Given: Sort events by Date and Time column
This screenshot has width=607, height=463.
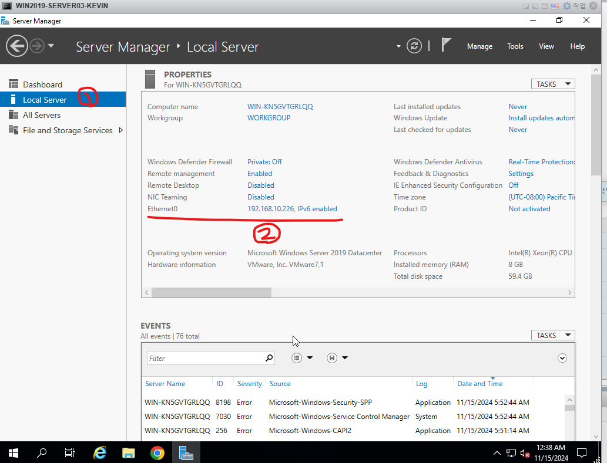Looking at the screenshot, I should click(x=479, y=384).
